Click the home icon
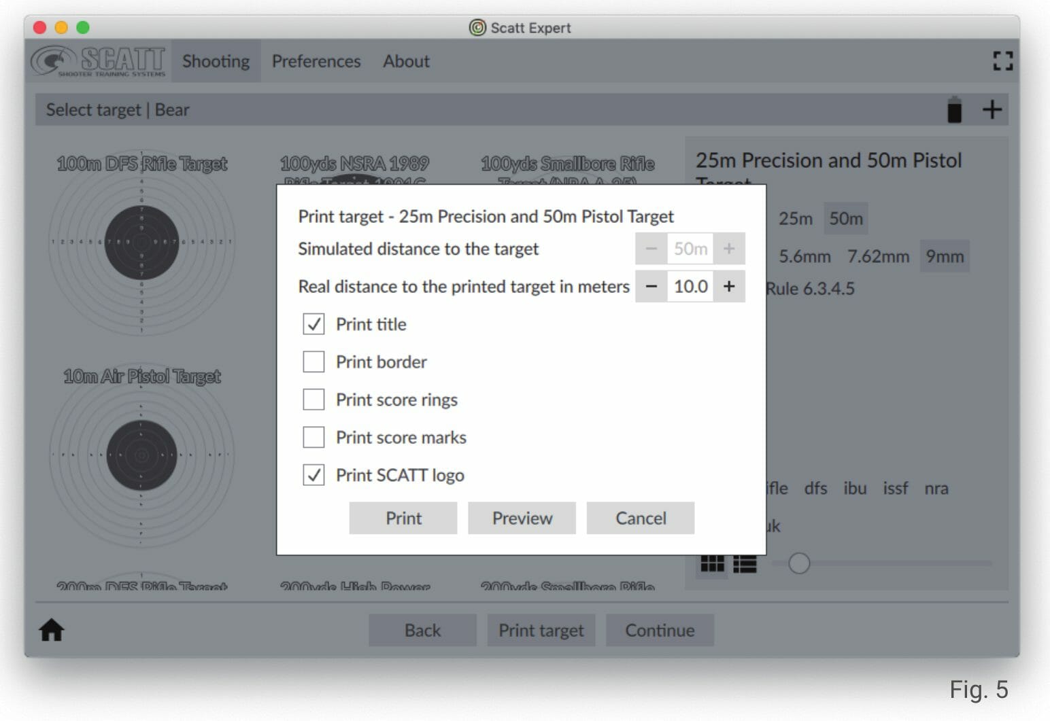 (x=52, y=630)
